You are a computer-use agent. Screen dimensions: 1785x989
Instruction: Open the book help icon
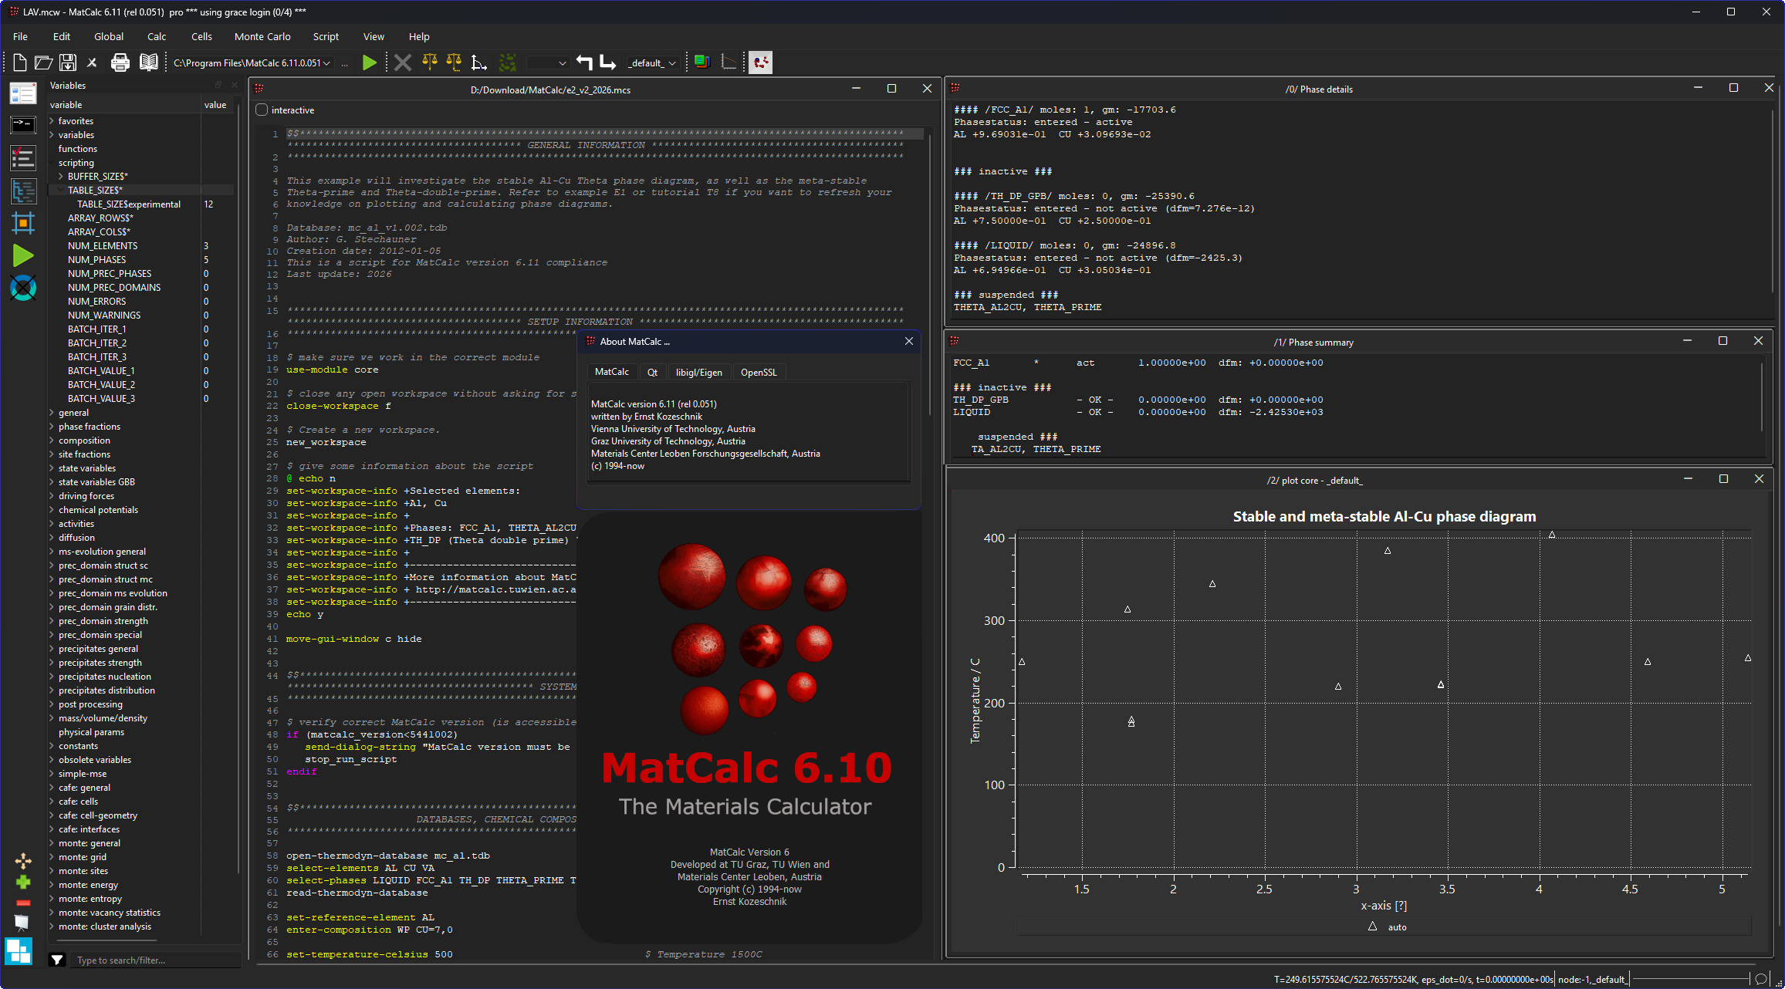148,62
